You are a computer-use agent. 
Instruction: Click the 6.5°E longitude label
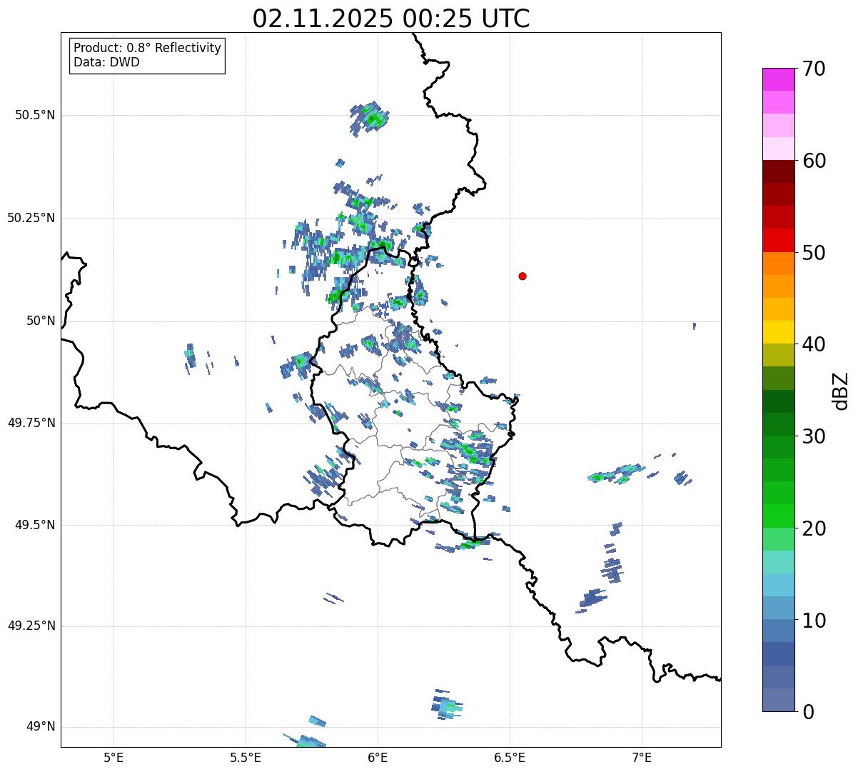click(510, 757)
